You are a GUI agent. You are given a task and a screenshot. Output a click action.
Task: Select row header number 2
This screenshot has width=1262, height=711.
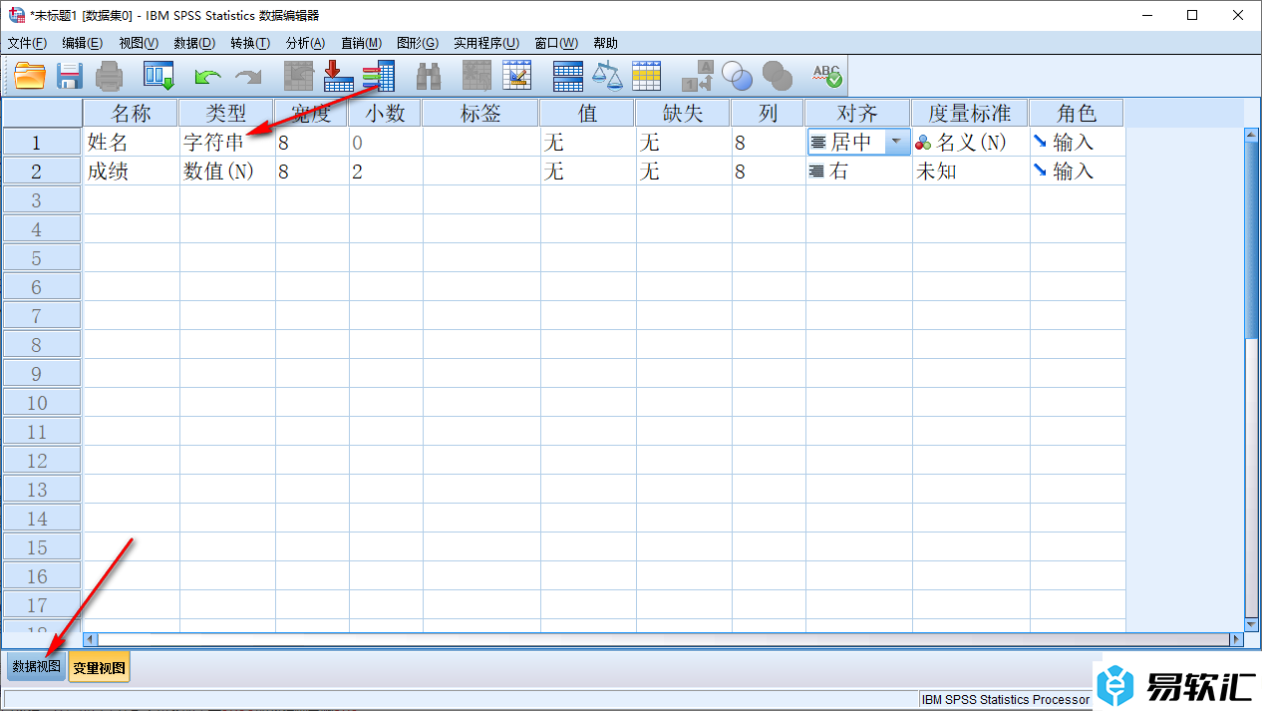[x=42, y=171]
